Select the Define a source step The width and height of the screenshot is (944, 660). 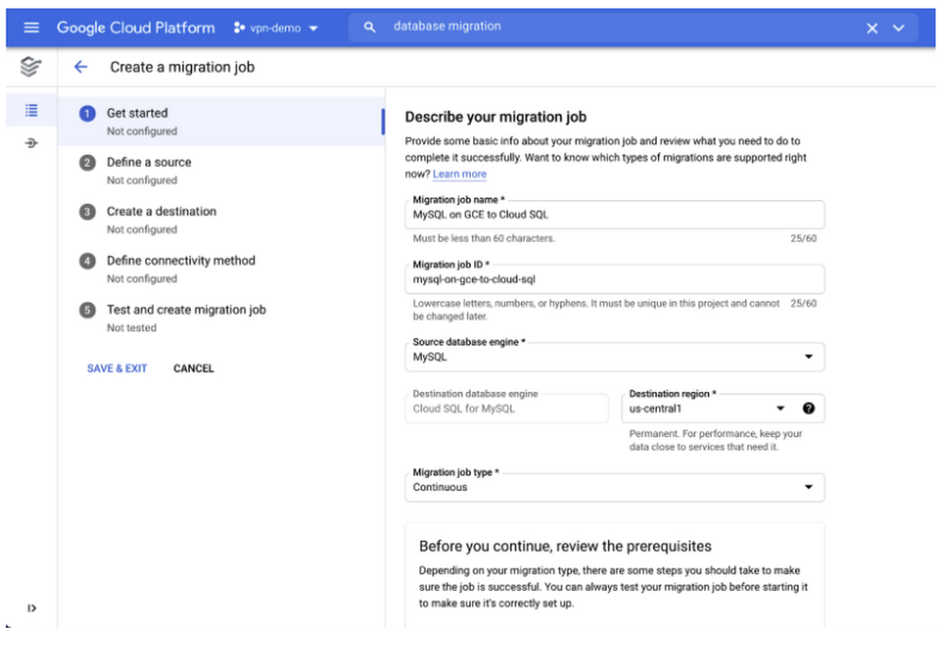(x=220, y=170)
